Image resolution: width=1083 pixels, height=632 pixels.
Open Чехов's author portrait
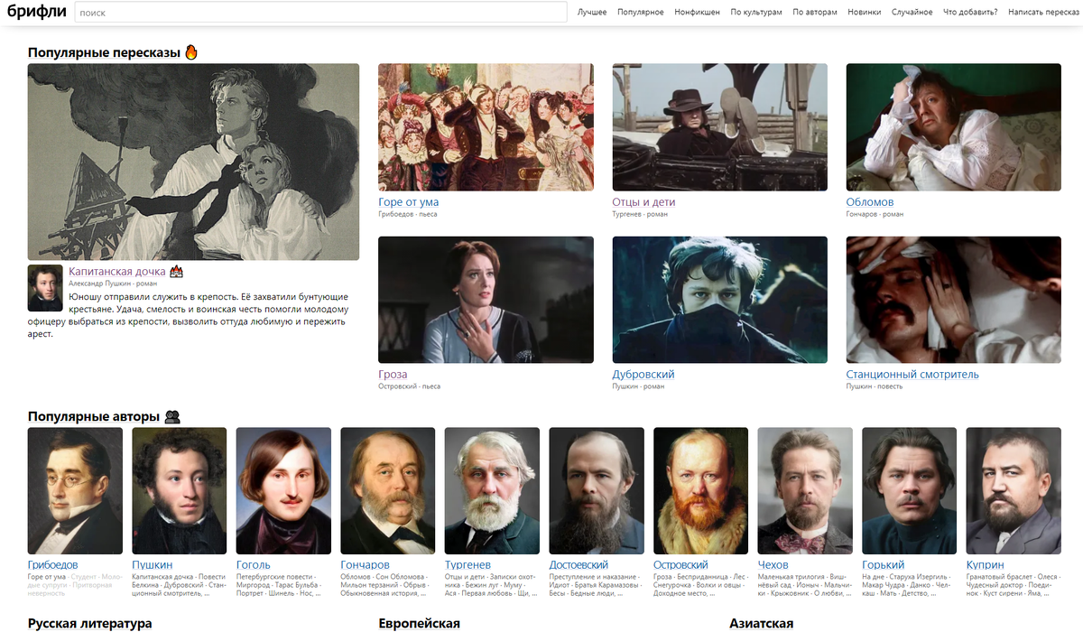coord(805,490)
